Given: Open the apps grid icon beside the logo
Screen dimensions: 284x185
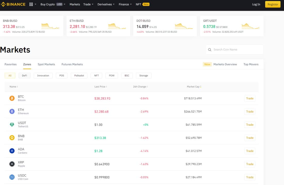Looking at the screenshot, I should (x=30, y=4).
